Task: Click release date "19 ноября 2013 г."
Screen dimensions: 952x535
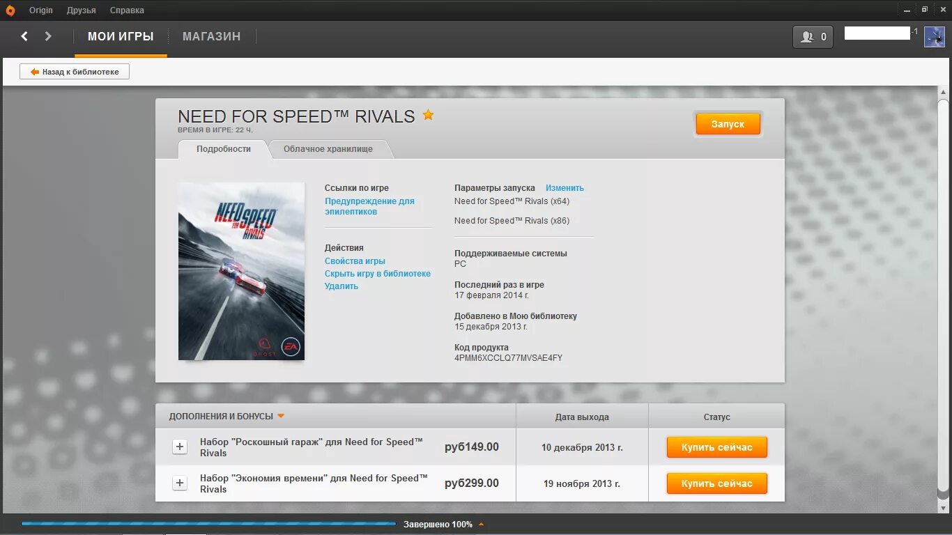Action: [582, 483]
